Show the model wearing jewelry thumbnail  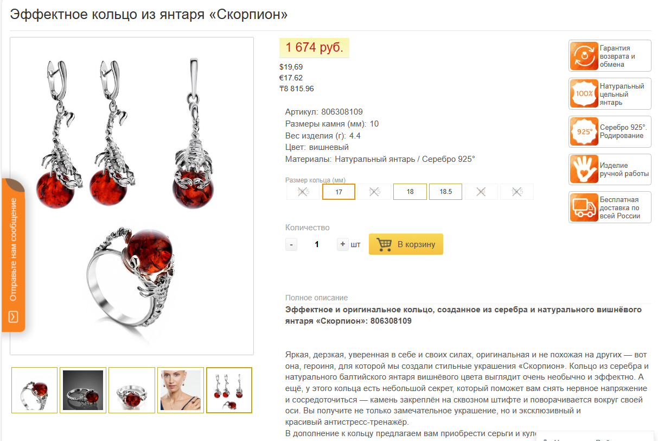[181, 390]
